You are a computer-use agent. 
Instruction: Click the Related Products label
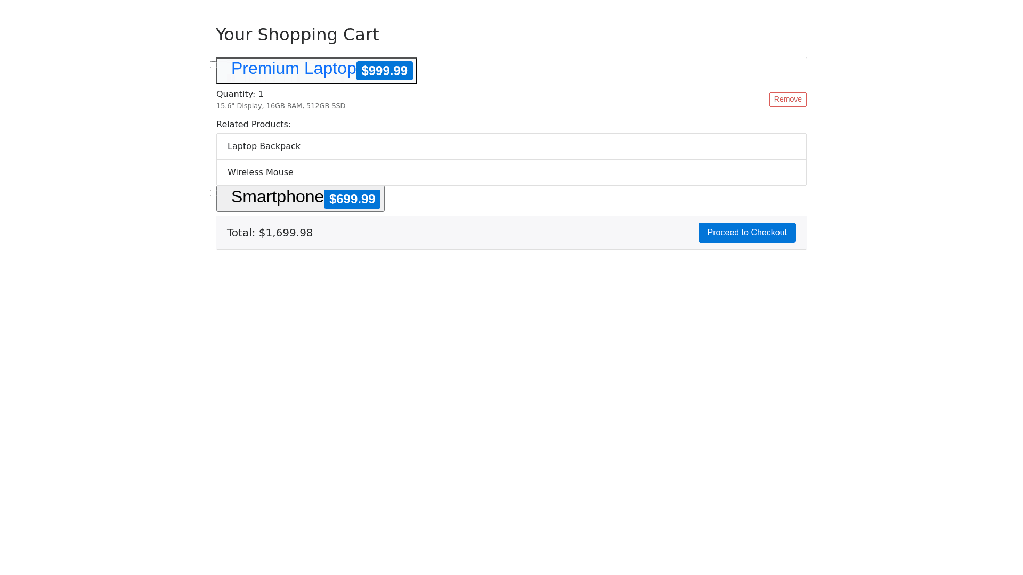254,125
